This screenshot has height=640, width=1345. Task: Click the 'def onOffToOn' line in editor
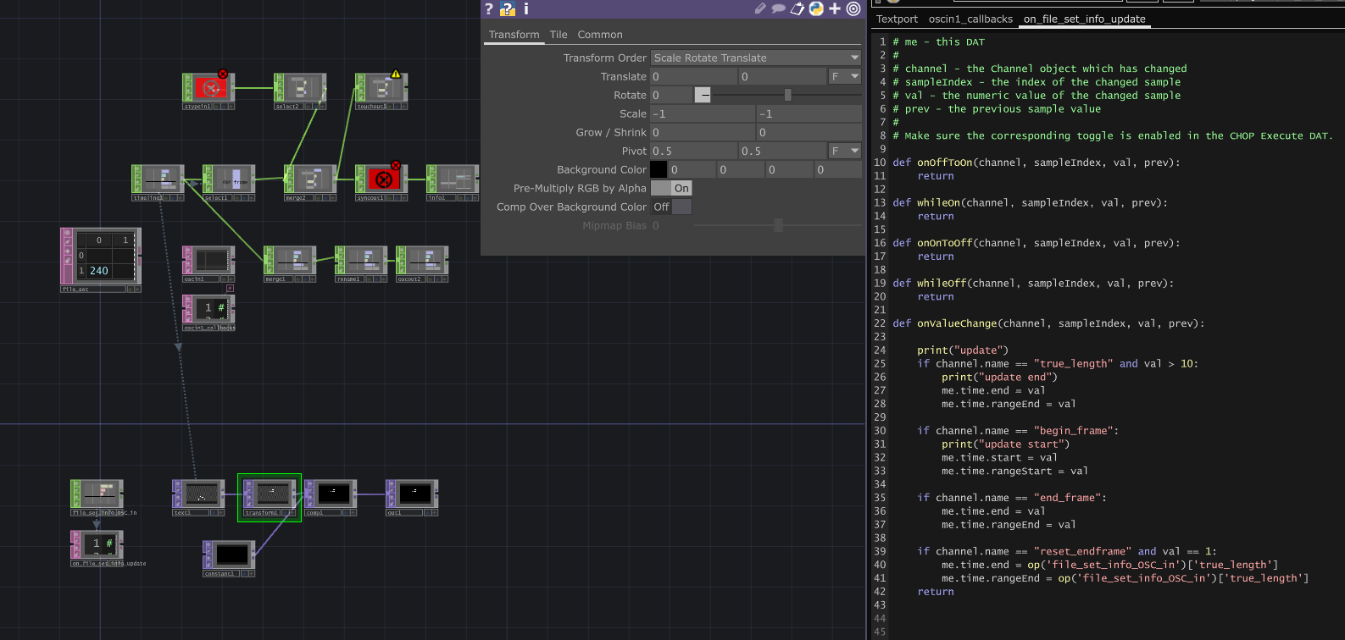pos(1037,163)
